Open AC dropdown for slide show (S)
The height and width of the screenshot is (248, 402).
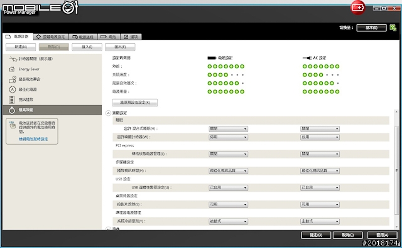(x=320, y=205)
